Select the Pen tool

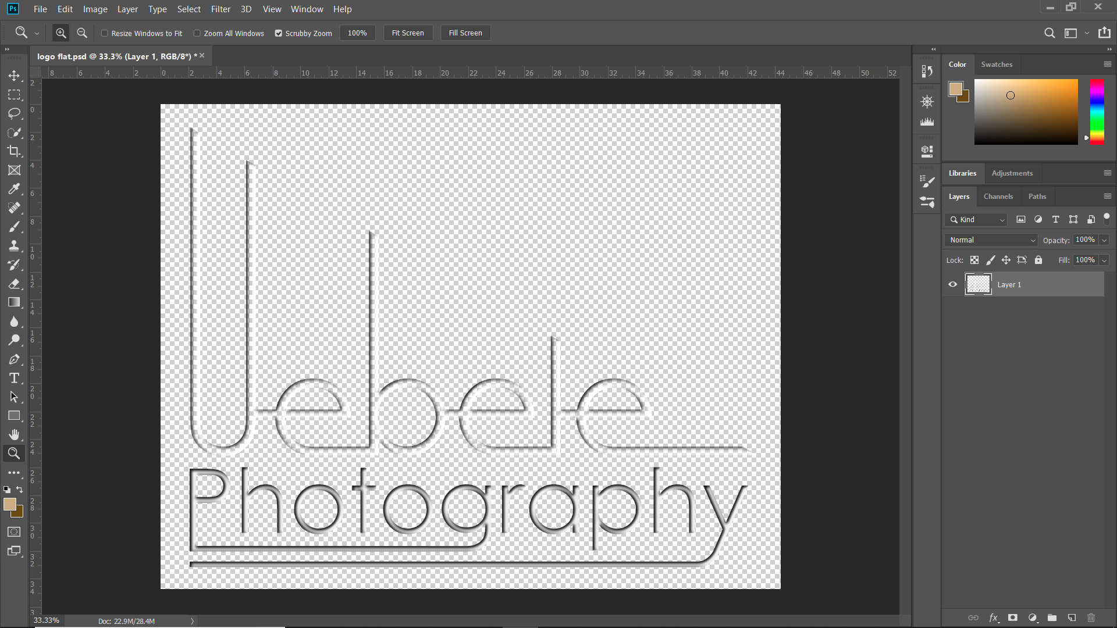point(14,359)
